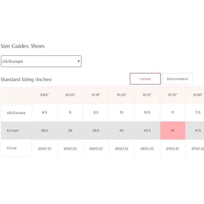This screenshot has width=204, height=204.
Task: Select the 9.84" column header
Action: click(45, 95)
